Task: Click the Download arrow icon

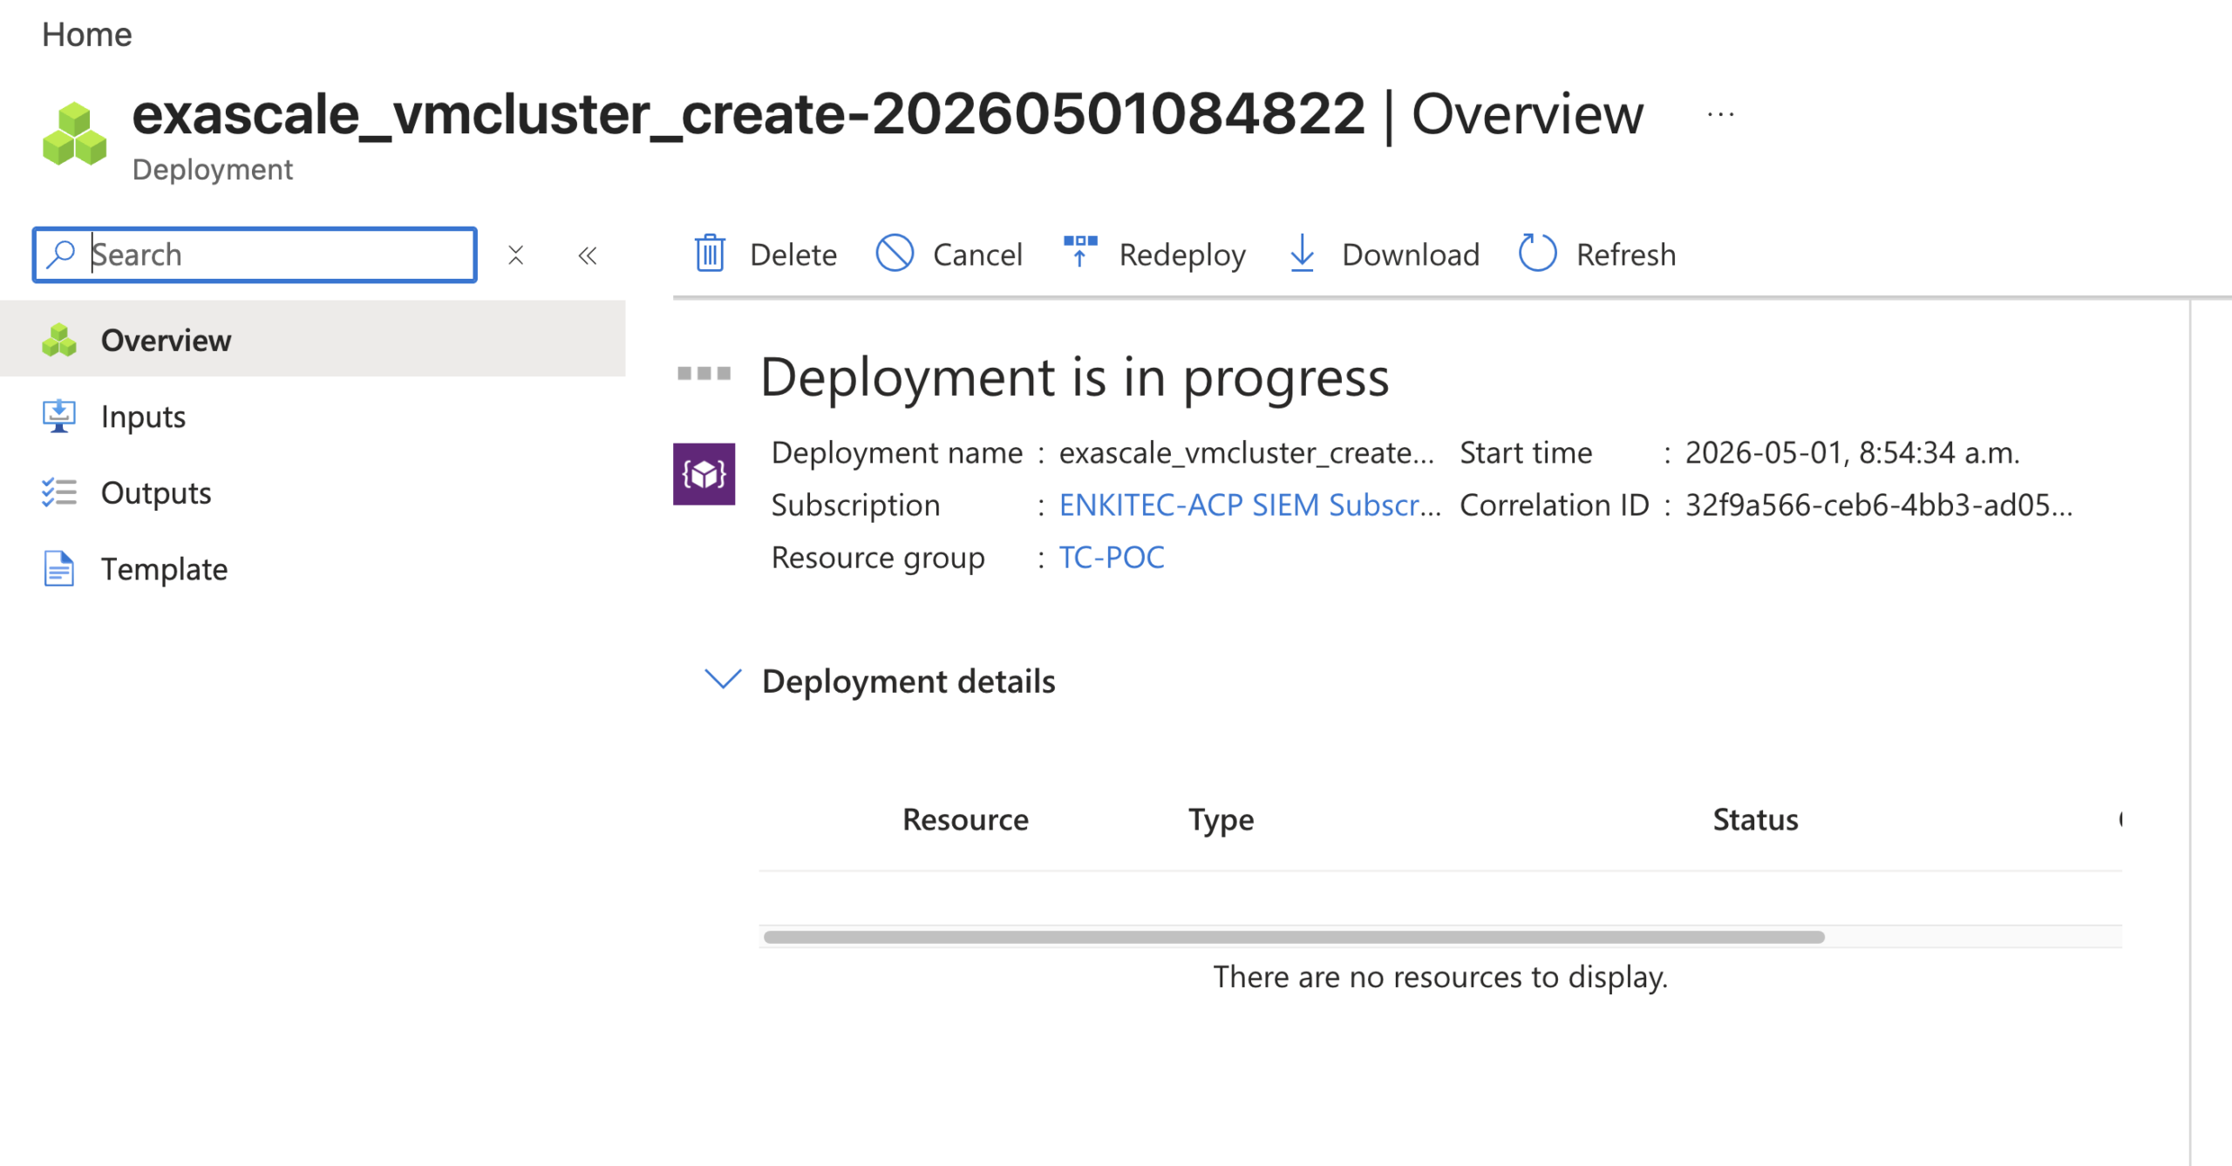Action: (1302, 254)
